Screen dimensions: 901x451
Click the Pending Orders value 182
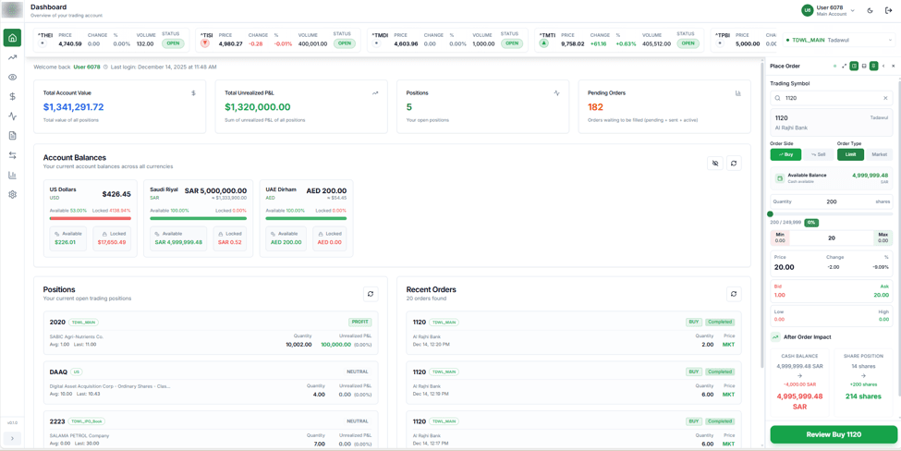click(x=595, y=107)
